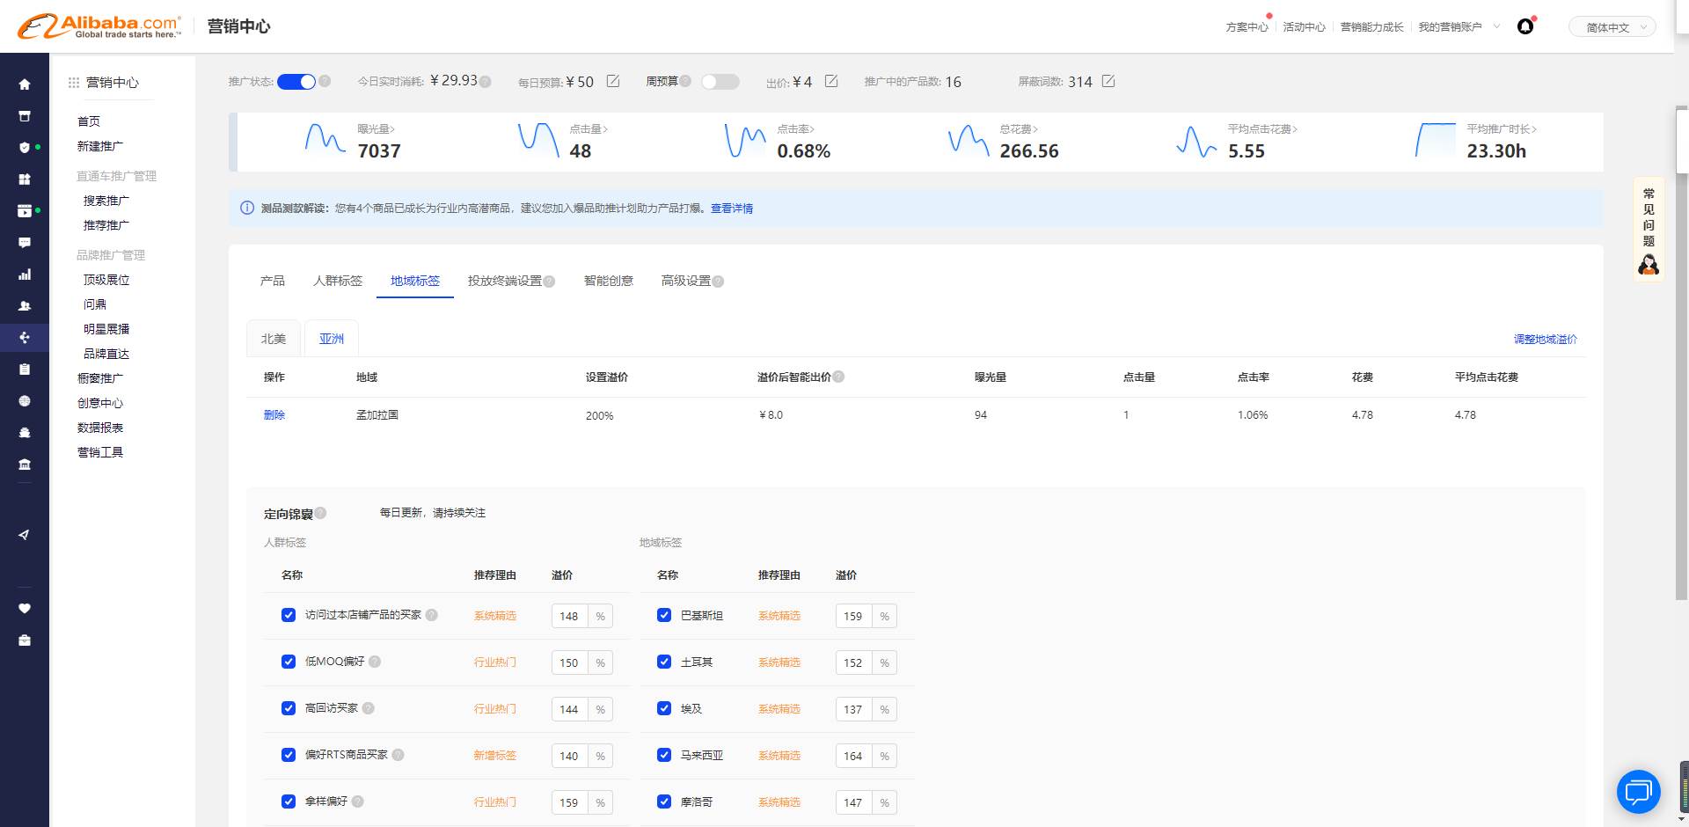Image resolution: width=1689 pixels, height=827 pixels.
Task: Select the 亚洲 region tab
Action: click(332, 339)
